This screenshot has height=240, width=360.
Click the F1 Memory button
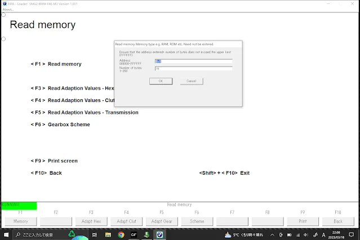click(21, 221)
